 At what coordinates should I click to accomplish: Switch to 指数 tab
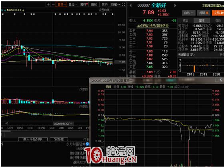click(x=218, y=20)
